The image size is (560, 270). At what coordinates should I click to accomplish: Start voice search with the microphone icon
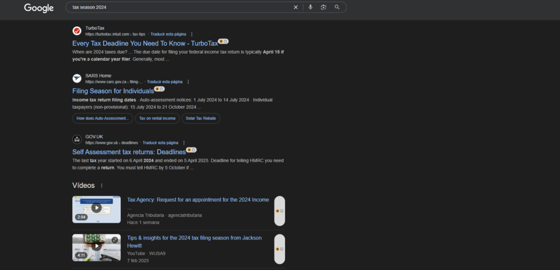[311, 7]
